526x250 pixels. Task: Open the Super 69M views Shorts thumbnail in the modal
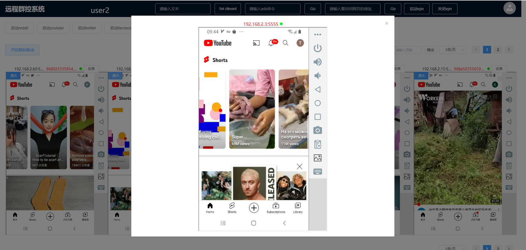point(252,109)
